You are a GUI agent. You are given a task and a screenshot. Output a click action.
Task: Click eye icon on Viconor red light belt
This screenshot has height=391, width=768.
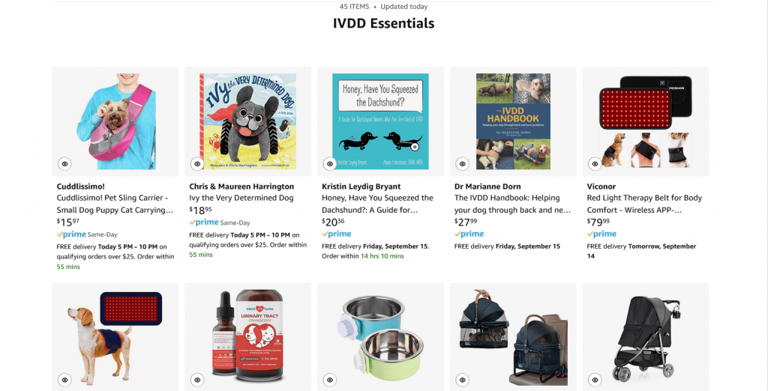pyautogui.click(x=595, y=164)
